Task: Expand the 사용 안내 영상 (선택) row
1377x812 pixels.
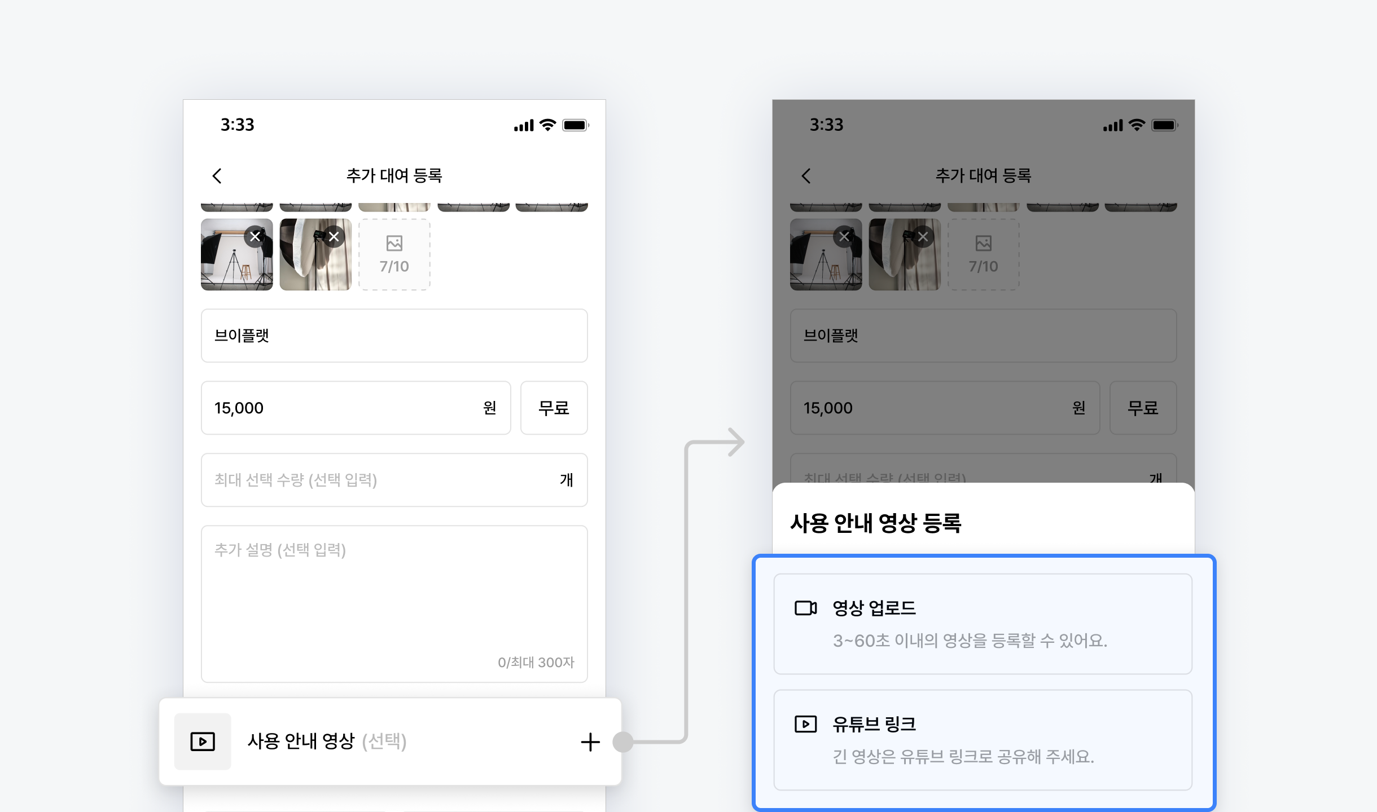Action: pos(590,742)
